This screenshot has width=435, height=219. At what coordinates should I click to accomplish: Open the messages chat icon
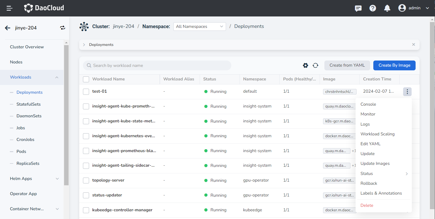tap(358, 8)
